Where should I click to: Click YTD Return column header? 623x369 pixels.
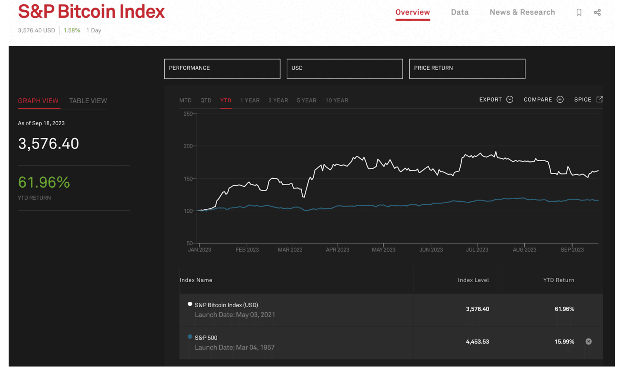[x=559, y=280]
